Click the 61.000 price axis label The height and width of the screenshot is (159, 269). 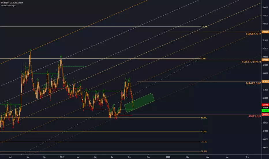(x=265, y=131)
